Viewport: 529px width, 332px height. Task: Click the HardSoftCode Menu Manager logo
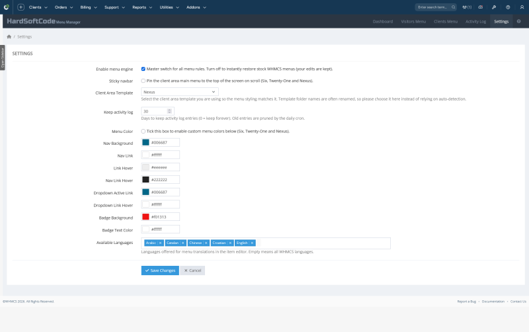coord(44,21)
